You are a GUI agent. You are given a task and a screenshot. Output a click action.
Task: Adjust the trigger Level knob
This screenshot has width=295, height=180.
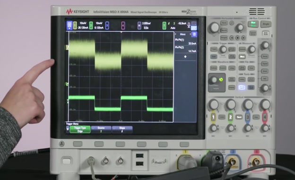coord(223,50)
